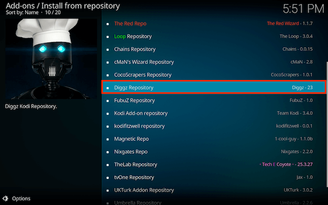Open Magnetic Repo entry
Screen dimensions: 328x205
tap(214, 139)
